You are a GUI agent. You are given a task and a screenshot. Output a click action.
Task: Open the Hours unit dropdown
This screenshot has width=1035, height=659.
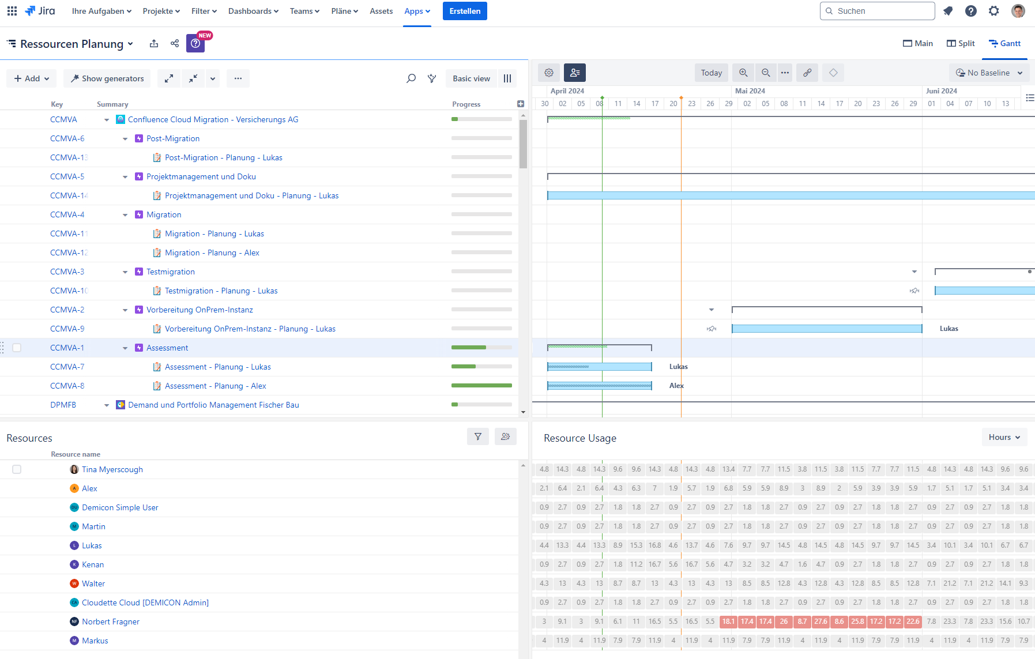point(1004,437)
